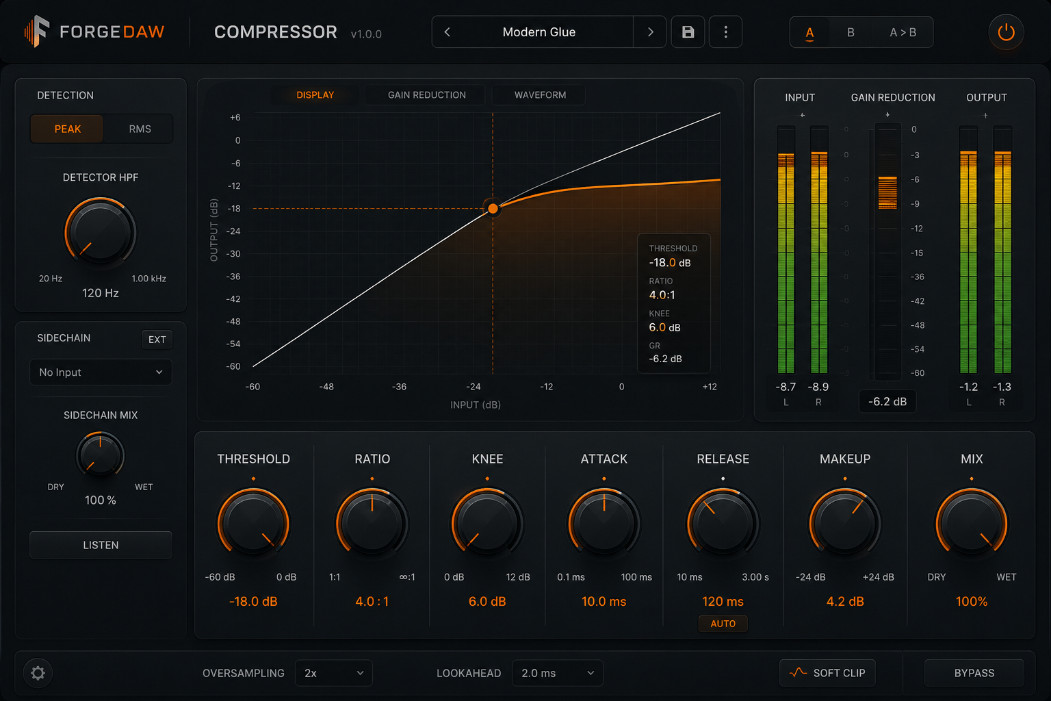This screenshot has width=1051, height=701.
Task: Toggle the plugin power button
Action: tap(1006, 32)
